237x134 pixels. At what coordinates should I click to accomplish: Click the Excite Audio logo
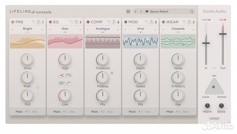(x=215, y=11)
